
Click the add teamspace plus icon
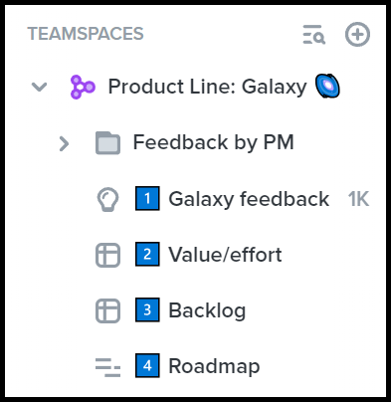pyautogui.click(x=357, y=34)
